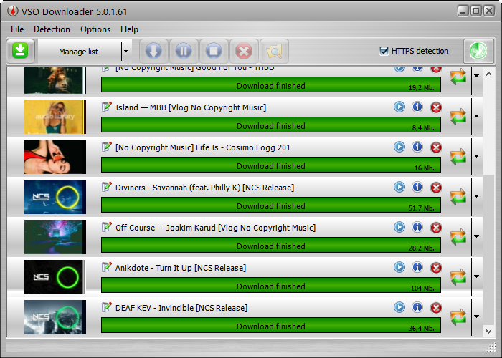
Task: Play the Life Is - Cosimo Fogg download
Action: pyautogui.click(x=399, y=147)
